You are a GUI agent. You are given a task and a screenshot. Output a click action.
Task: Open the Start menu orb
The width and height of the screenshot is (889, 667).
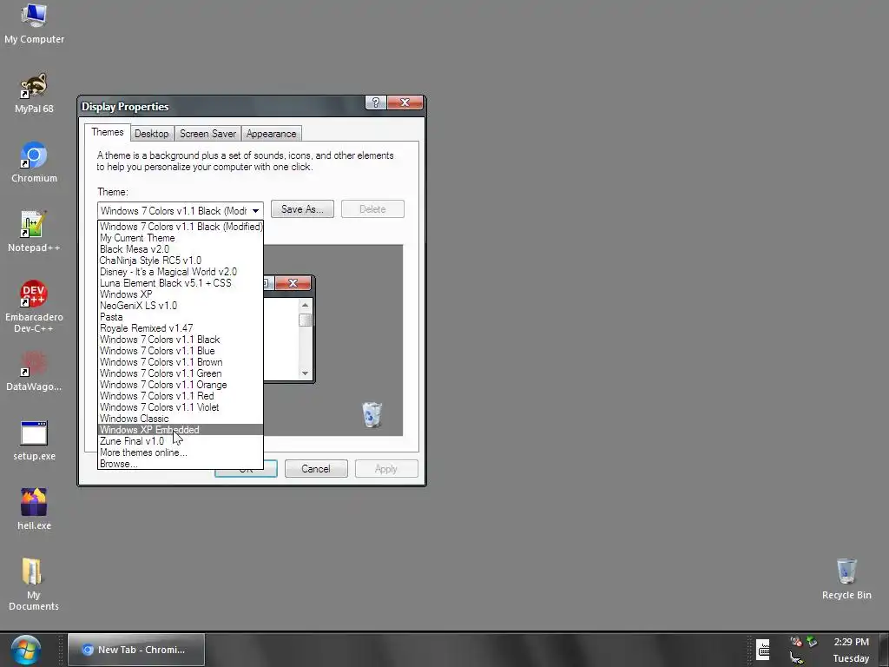pyautogui.click(x=25, y=650)
